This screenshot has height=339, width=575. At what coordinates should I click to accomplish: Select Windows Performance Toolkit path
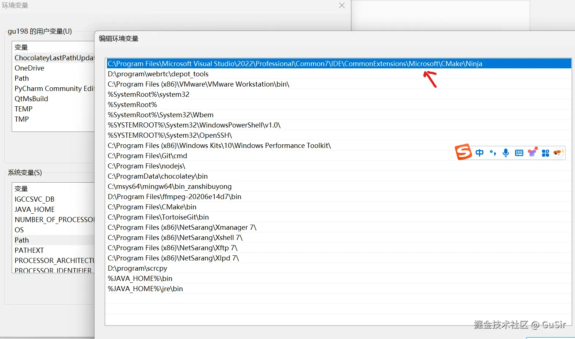338,145
